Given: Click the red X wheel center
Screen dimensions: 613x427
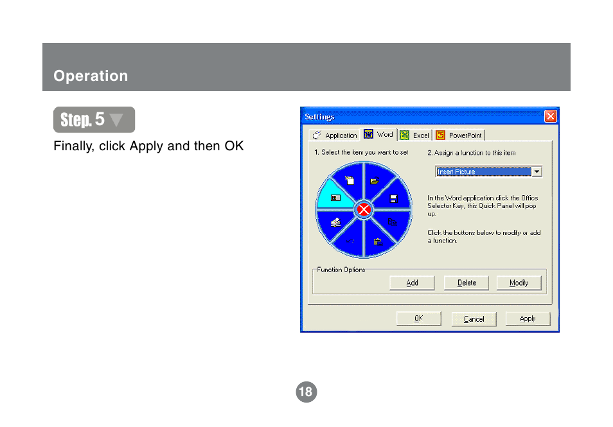Looking at the screenshot, I should (x=364, y=210).
